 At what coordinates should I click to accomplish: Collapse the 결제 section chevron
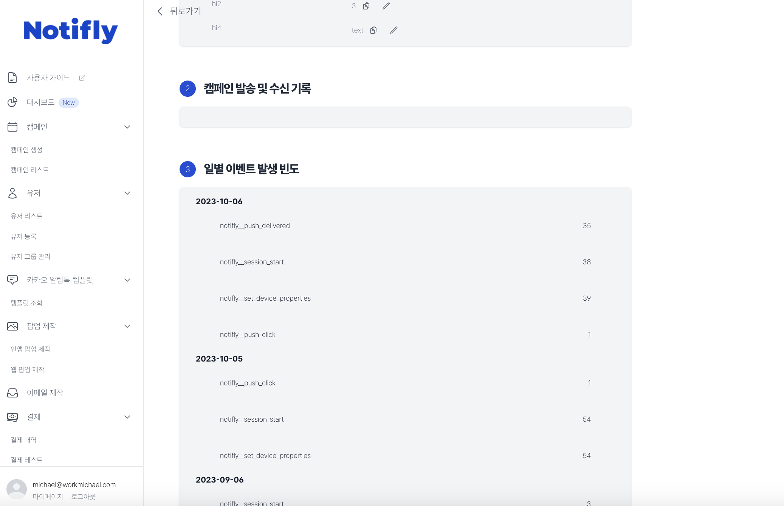click(x=127, y=417)
